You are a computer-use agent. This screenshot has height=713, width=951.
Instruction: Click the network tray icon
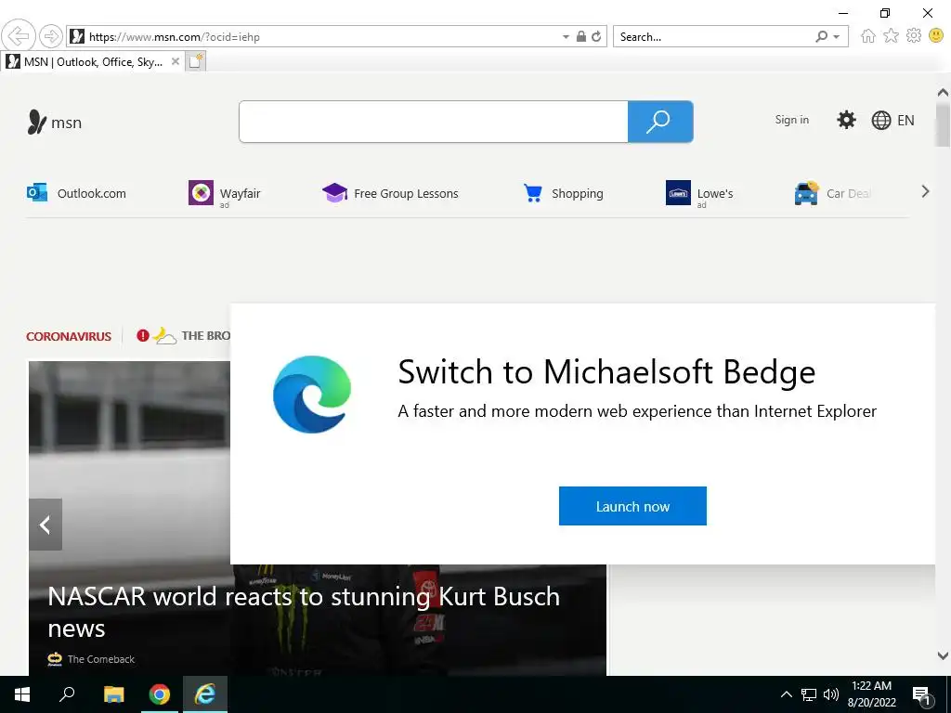[x=809, y=694]
